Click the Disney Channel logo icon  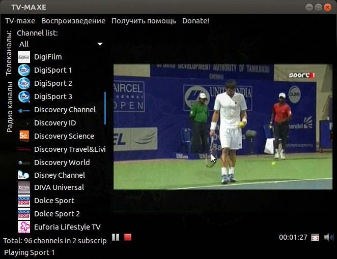point(23,175)
